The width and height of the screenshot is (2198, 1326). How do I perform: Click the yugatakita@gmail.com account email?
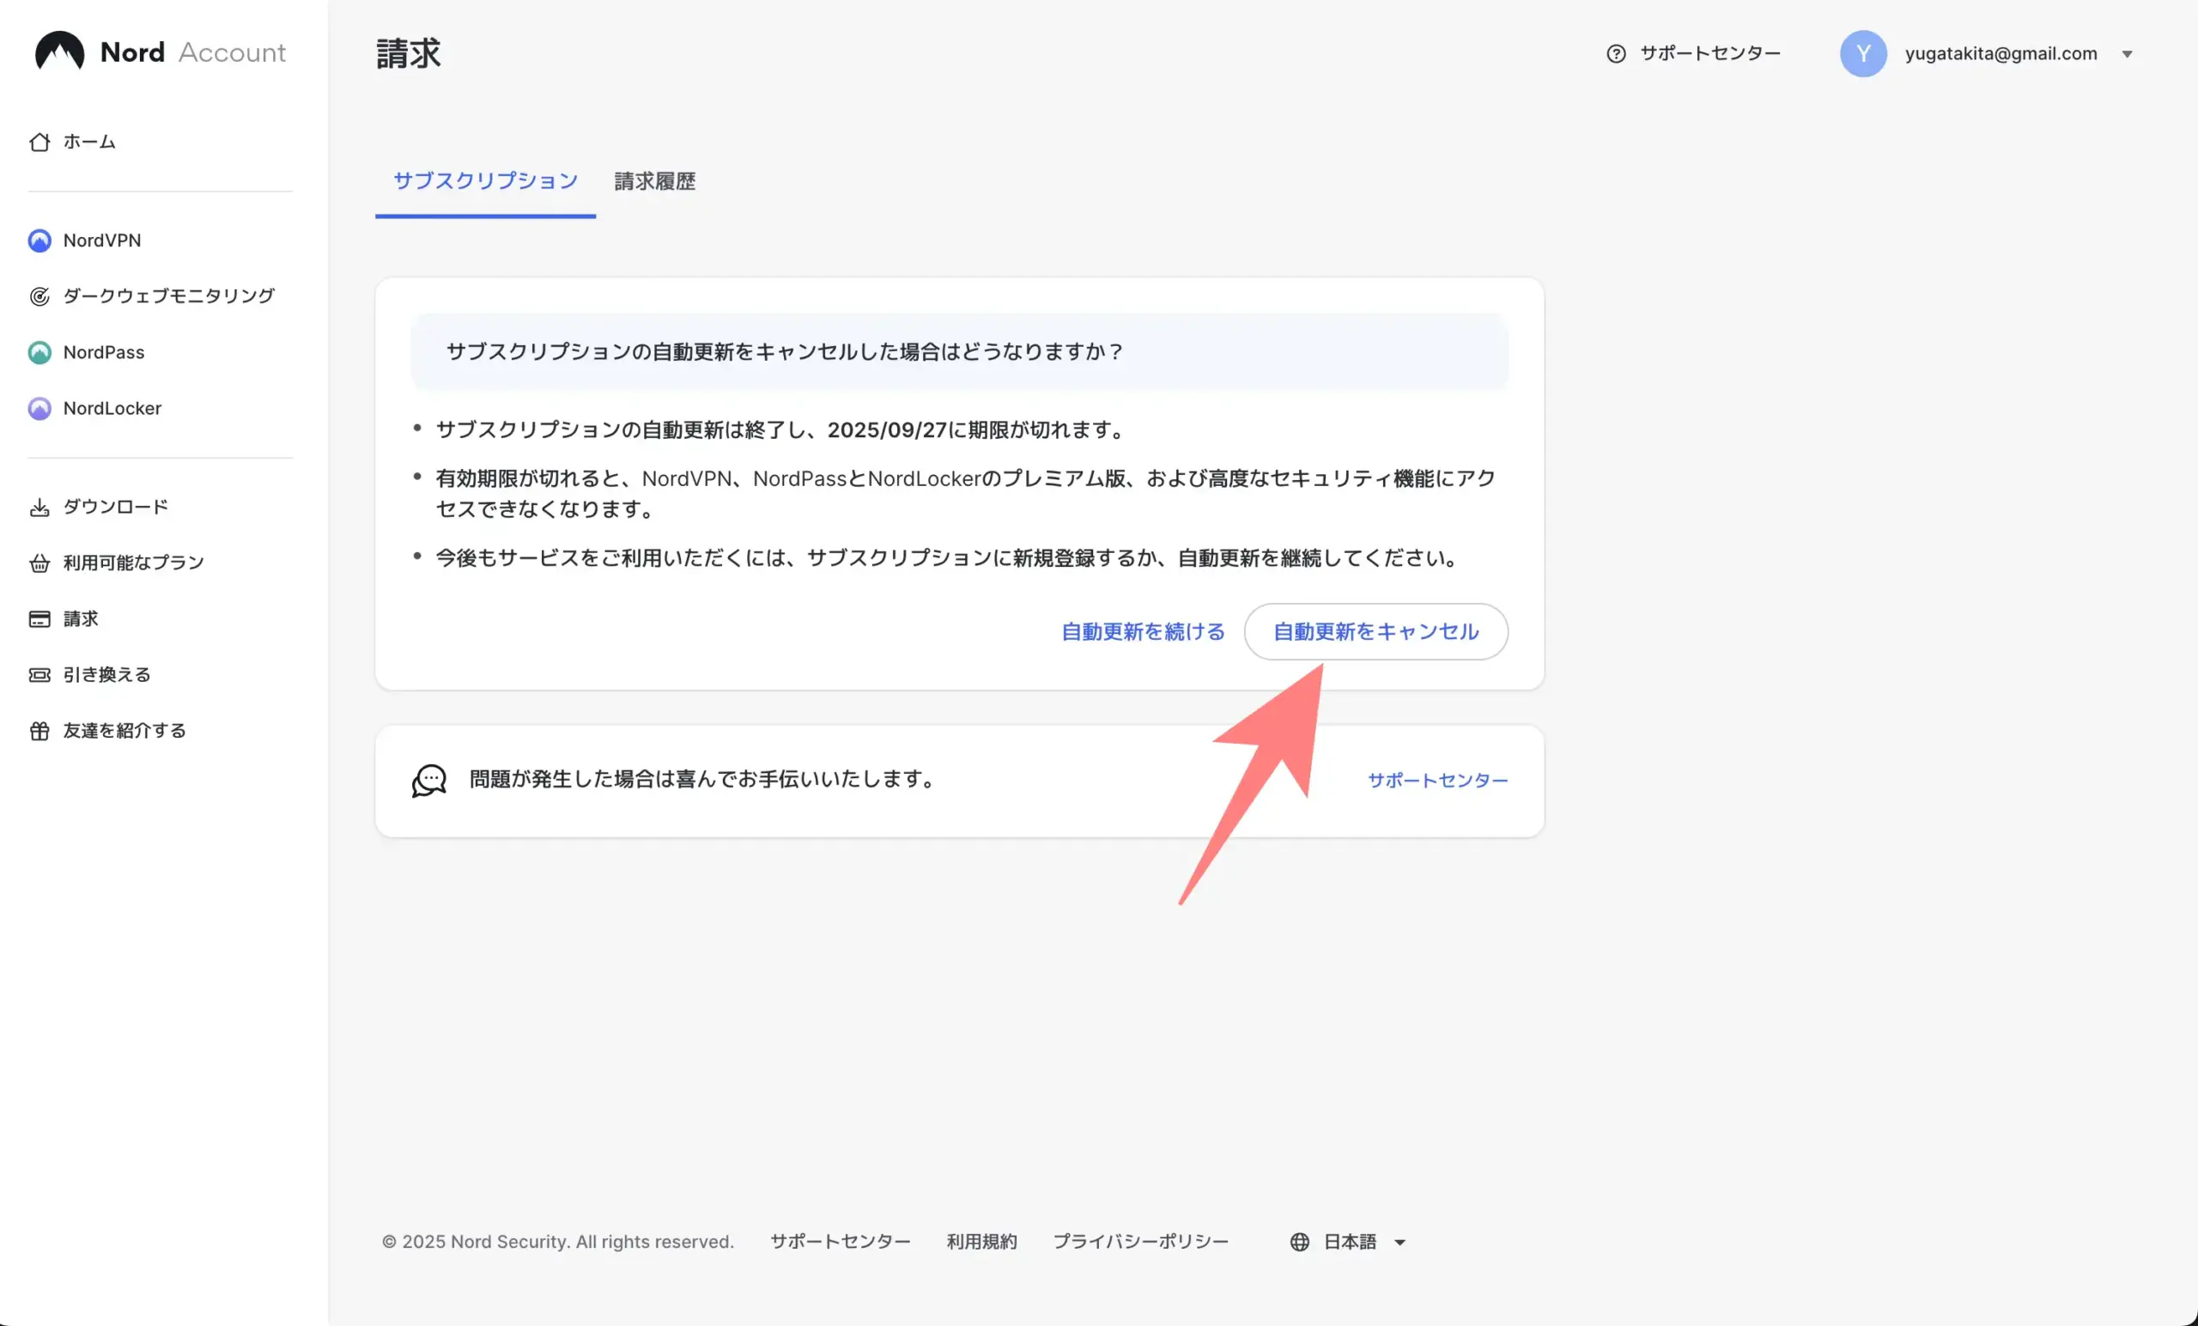point(2001,53)
